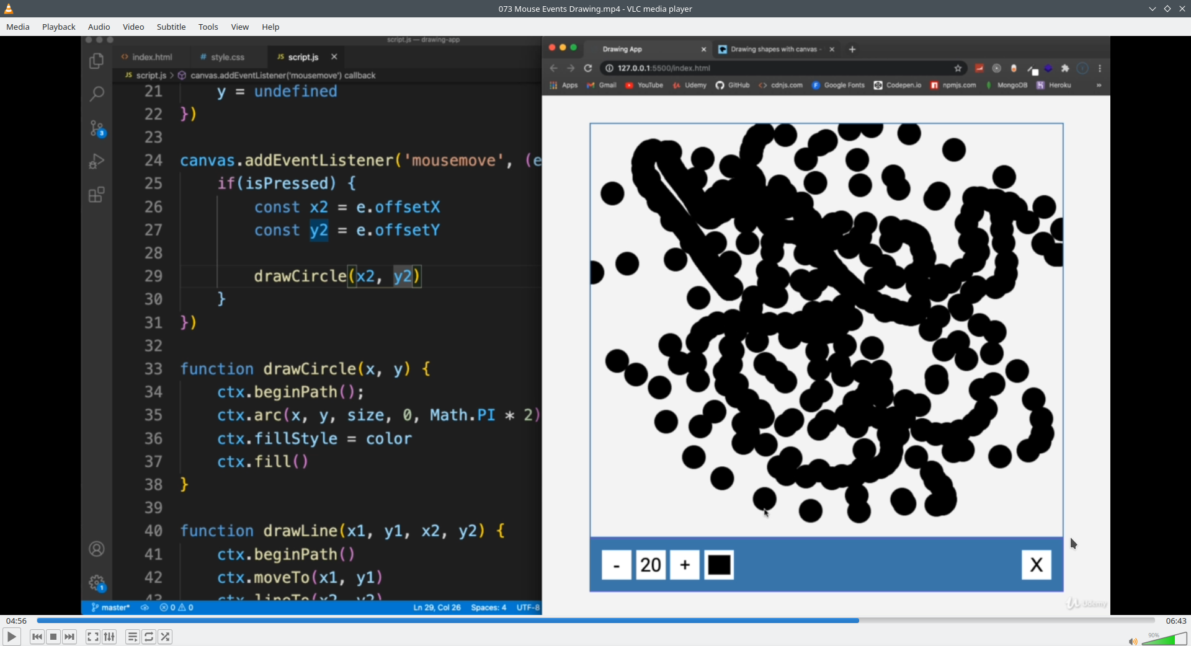Increase brush size with plus button

[685, 565]
